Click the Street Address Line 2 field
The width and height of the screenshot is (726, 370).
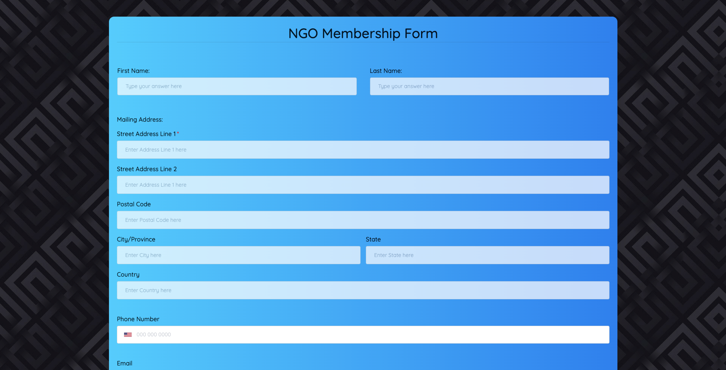pyautogui.click(x=363, y=185)
